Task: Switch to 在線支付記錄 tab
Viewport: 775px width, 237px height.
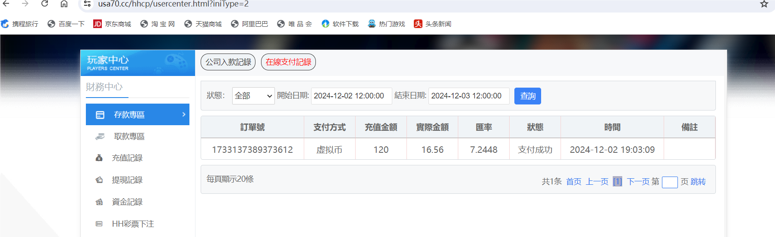Action: [x=288, y=62]
